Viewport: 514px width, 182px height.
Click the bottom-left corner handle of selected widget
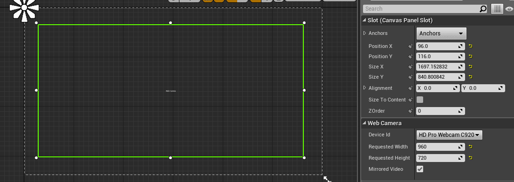pyautogui.click(x=36, y=158)
